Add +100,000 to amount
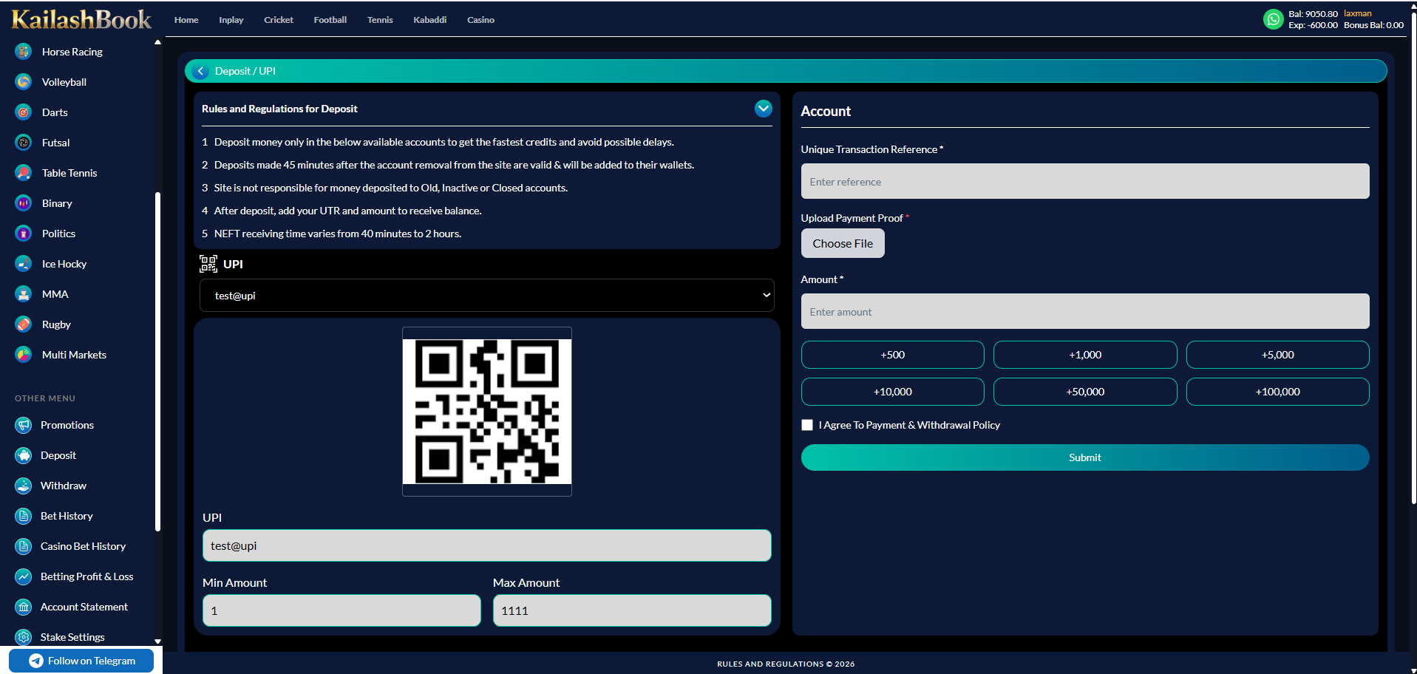1417x674 pixels. point(1278,392)
